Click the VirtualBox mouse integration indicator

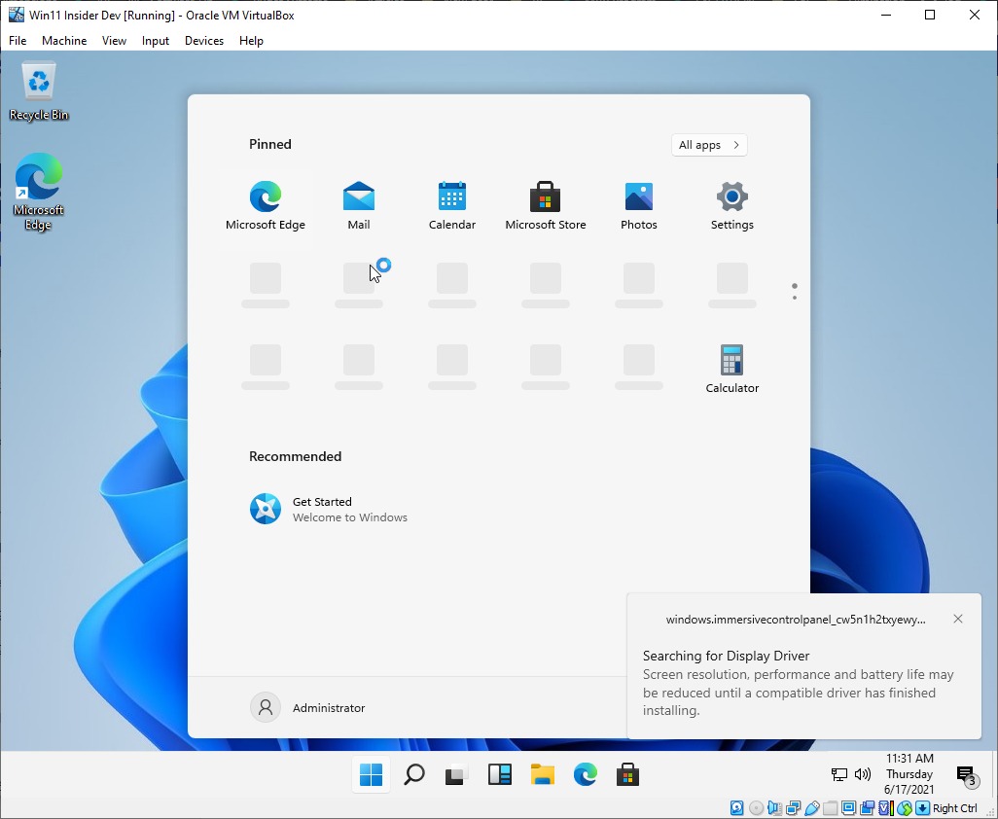click(x=904, y=808)
